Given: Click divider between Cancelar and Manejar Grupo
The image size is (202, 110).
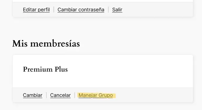Looking at the screenshot, I should point(75,95).
